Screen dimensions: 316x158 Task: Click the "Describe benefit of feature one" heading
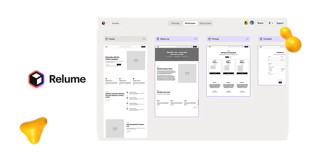click(136, 125)
